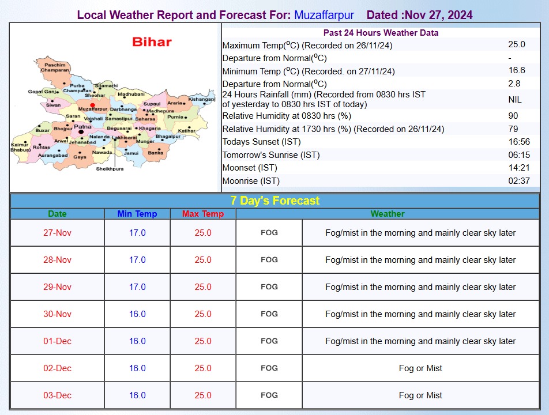549x415 pixels.
Task: Click FOG weather icon for 02-Dec
Action: 269,368
